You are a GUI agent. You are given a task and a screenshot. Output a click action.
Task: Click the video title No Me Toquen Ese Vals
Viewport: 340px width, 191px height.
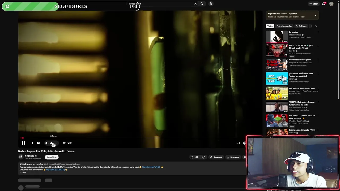tap(46, 151)
